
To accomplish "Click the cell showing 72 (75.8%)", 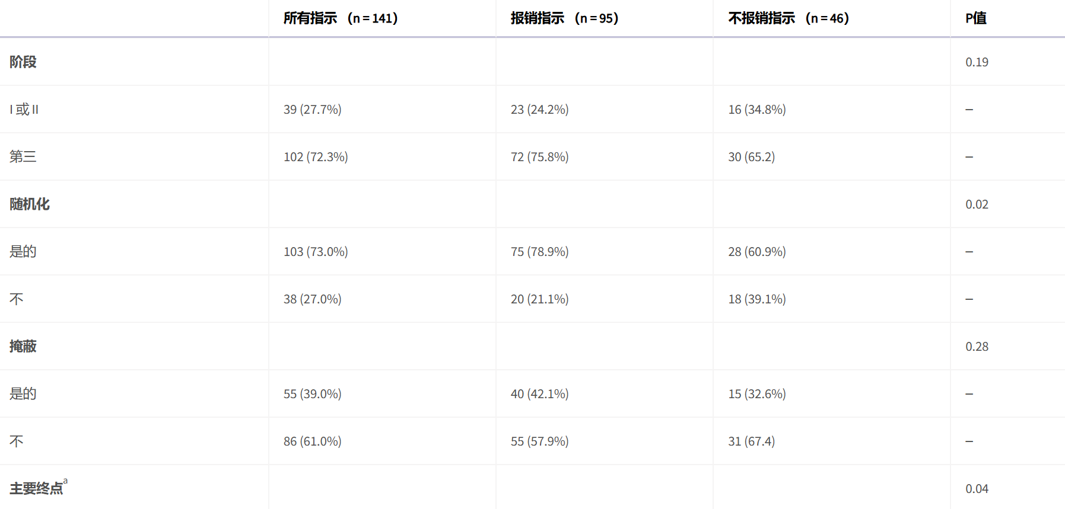I will (540, 157).
